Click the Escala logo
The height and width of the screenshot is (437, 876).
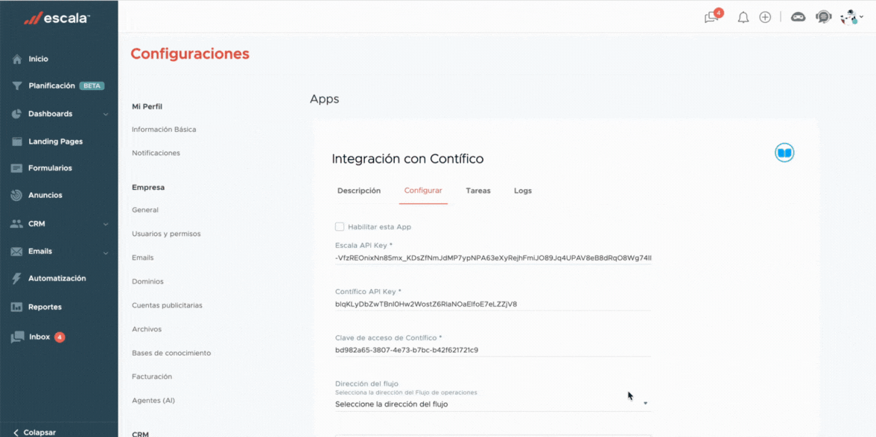tap(57, 19)
